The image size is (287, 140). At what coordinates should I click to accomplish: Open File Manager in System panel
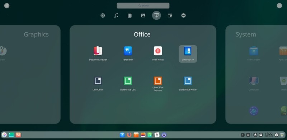click(254, 53)
